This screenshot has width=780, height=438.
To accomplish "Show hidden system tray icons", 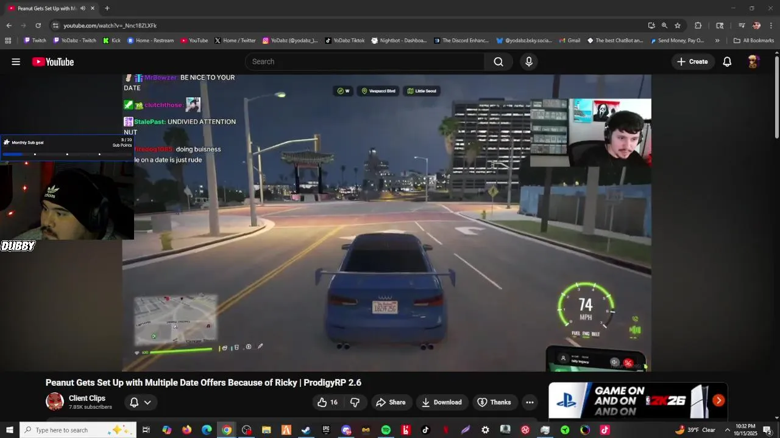I will pyautogui.click(x=727, y=430).
